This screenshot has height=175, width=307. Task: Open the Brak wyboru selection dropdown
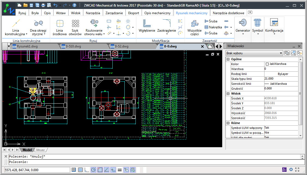pos(254,53)
